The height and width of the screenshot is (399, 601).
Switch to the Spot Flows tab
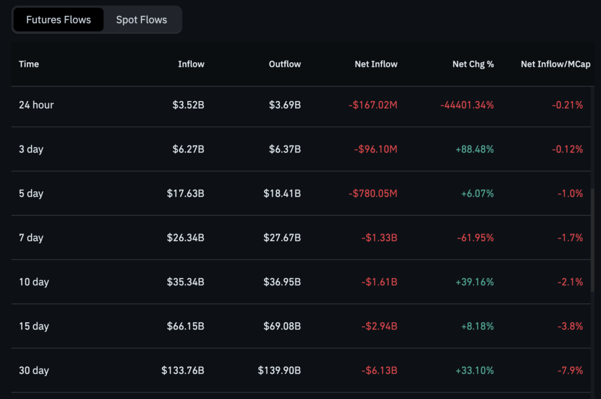coord(141,19)
